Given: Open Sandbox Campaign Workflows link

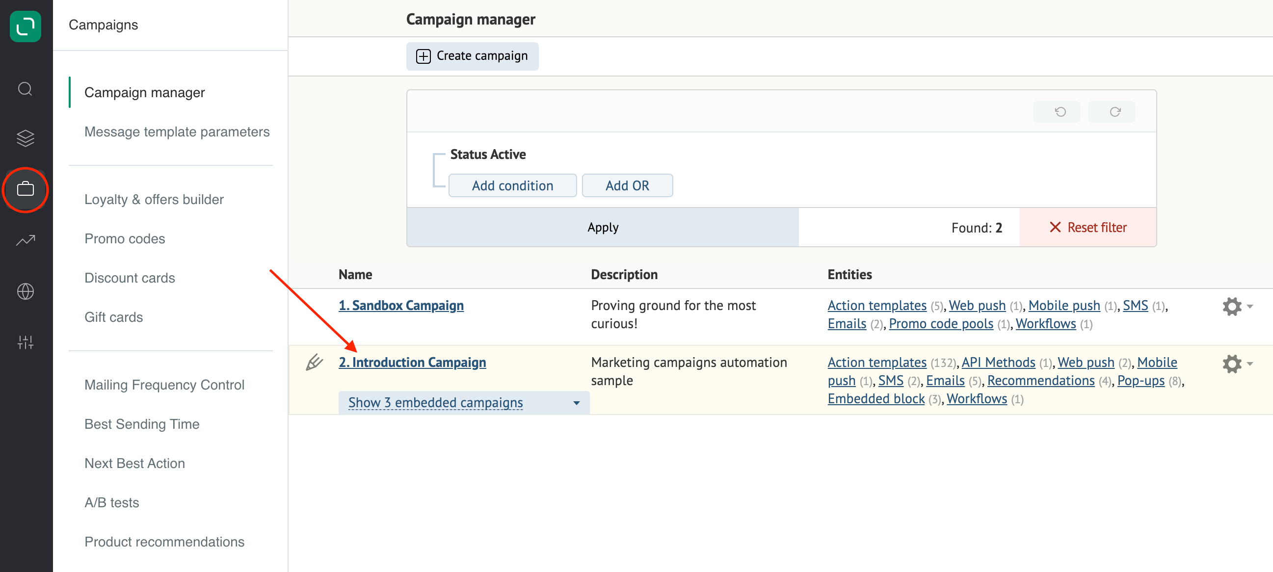Looking at the screenshot, I should point(1045,324).
